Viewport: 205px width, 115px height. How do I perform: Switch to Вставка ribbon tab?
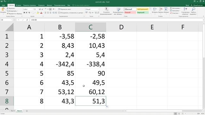click(19, 5)
